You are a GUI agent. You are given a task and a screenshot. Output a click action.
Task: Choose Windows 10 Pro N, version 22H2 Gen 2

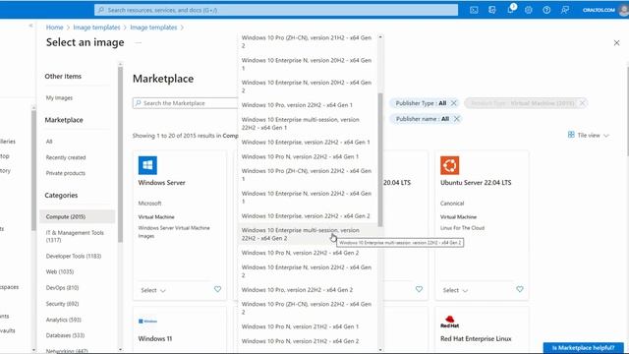tap(308, 253)
